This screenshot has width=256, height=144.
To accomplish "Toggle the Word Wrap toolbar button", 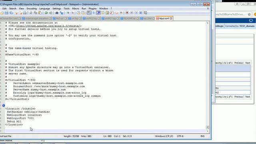I will click(89, 13).
